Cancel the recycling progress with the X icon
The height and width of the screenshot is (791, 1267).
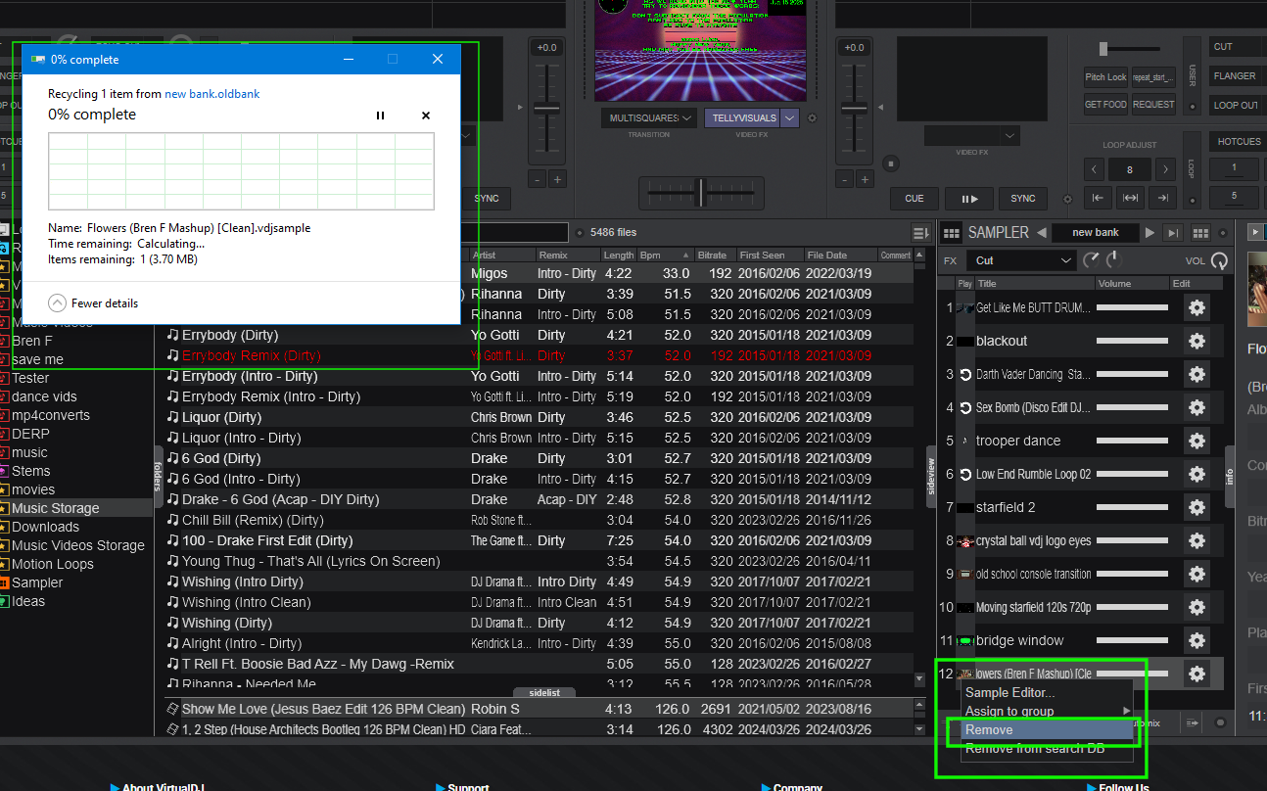[426, 116]
